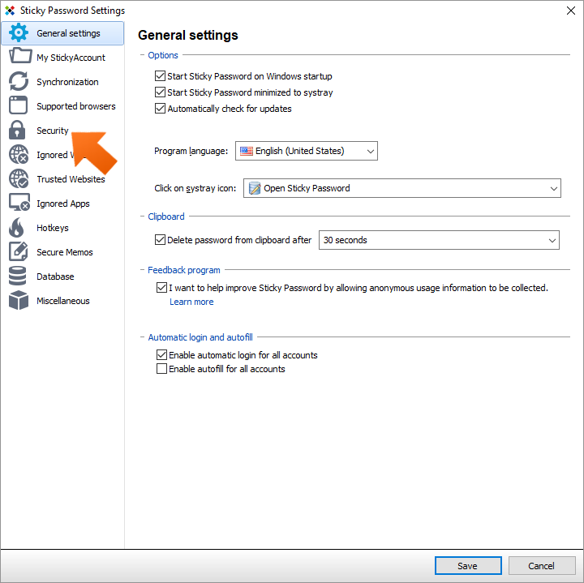Open General settings section

pyautogui.click(x=62, y=33)
